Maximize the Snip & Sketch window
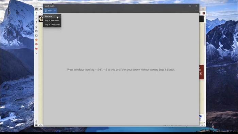The image size is (238, 134). pyautogui.click(x=190, y=6)
